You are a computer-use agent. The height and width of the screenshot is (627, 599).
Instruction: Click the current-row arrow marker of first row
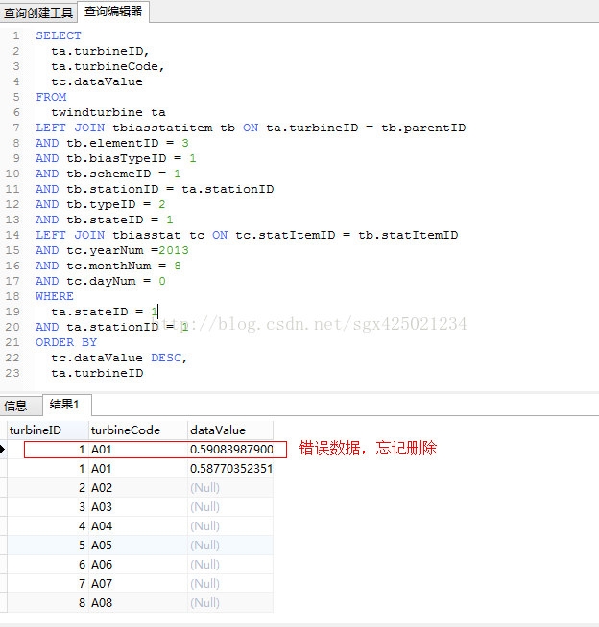click(x=3, y=449)
